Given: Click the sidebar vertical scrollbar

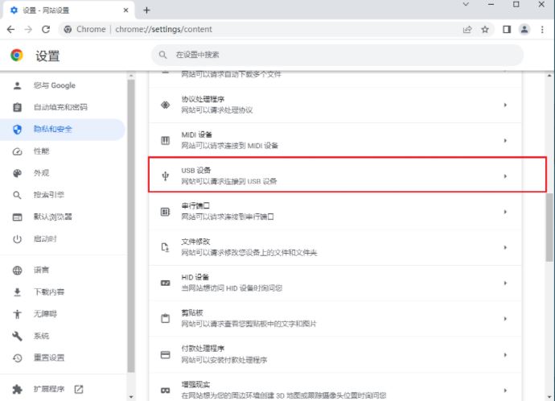Looking at the screenshot, I should (131, 225).
